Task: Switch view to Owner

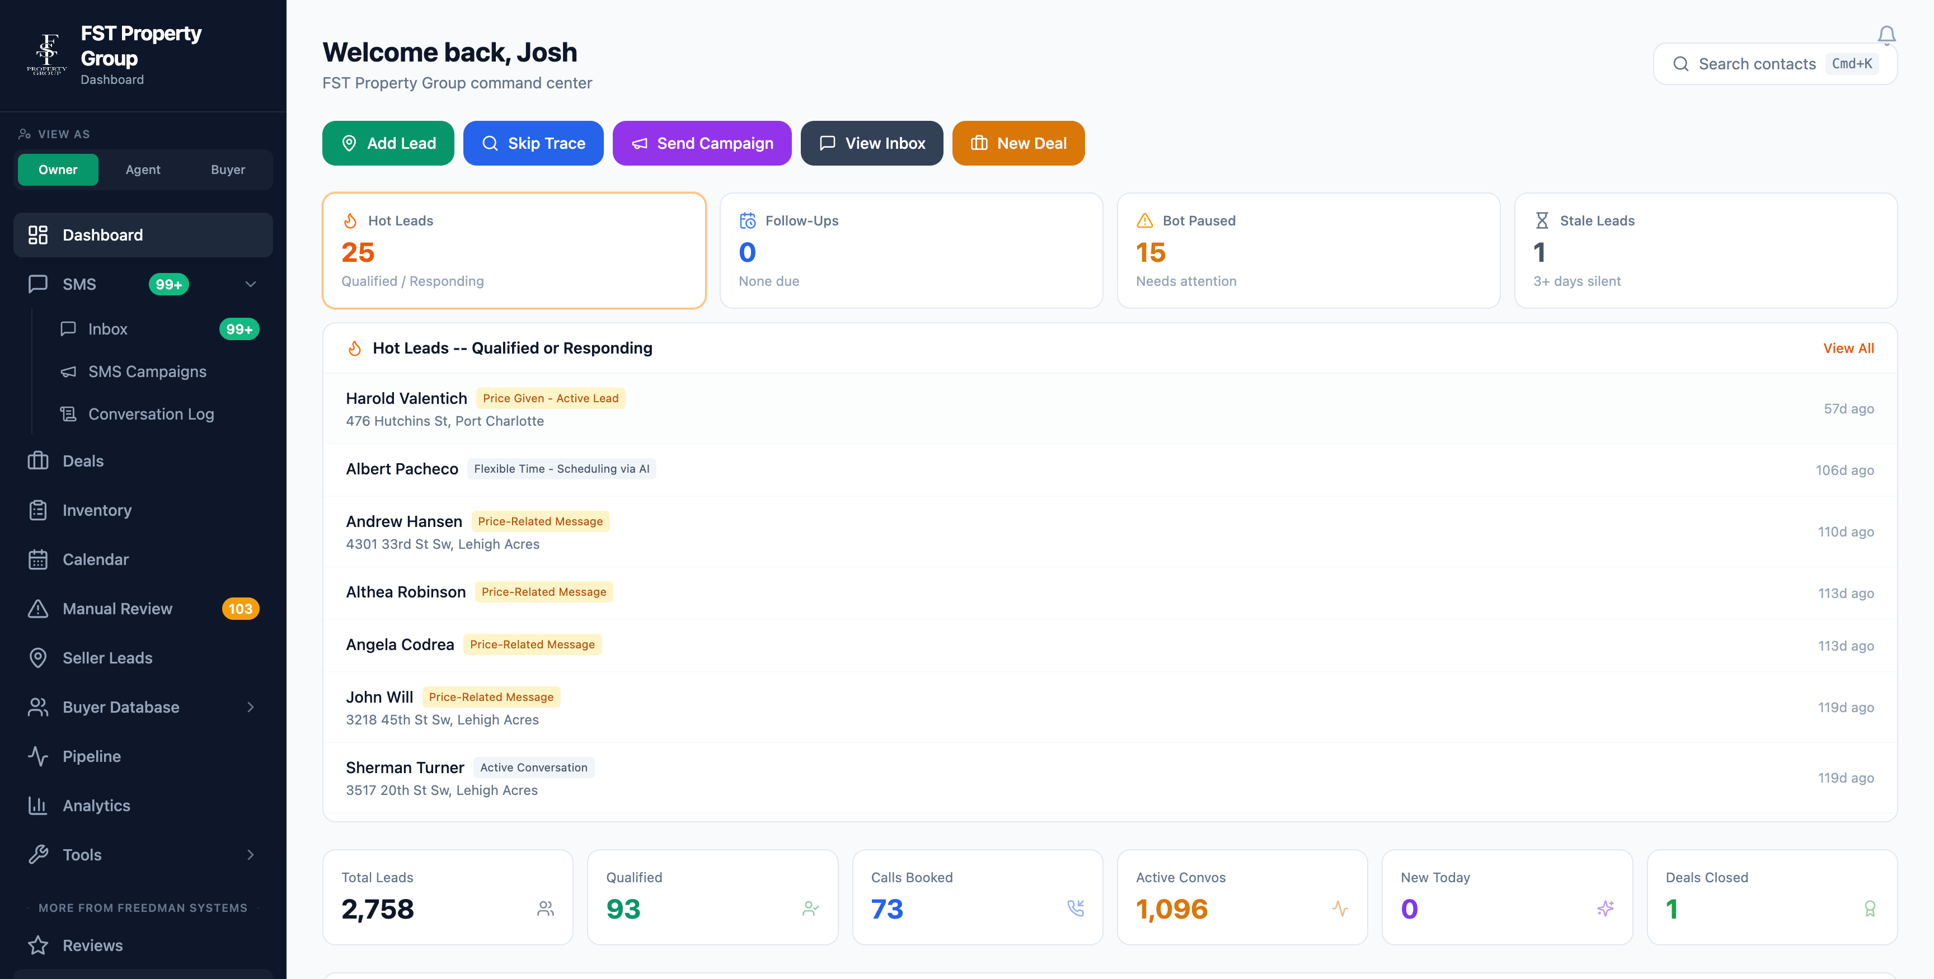Action: [58, 170]
